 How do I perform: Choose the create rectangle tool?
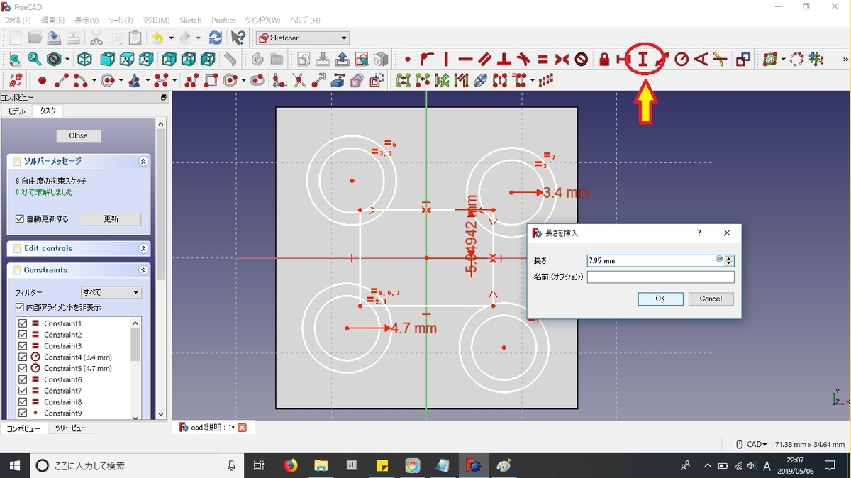click(x=211, y=80)
